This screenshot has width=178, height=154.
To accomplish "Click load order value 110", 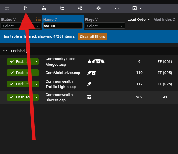I will coord(139,73).
